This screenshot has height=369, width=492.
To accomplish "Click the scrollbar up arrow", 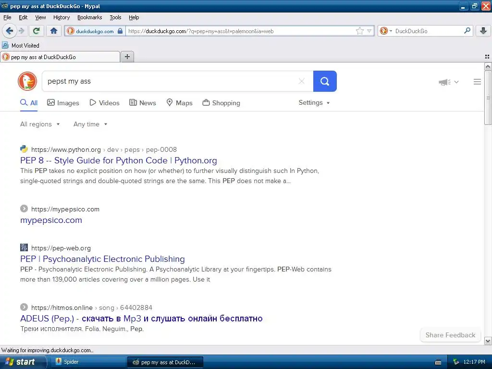I will coord(488,66).
